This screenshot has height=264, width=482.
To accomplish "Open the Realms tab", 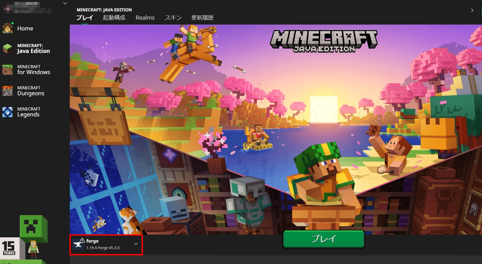I will [145, 18].
